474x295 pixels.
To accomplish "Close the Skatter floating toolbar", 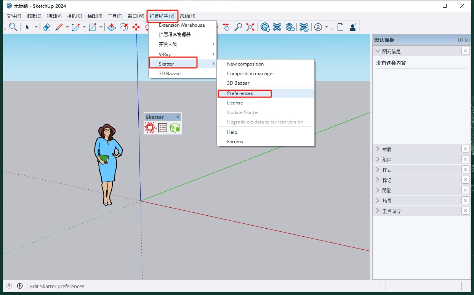I will 178,117.
